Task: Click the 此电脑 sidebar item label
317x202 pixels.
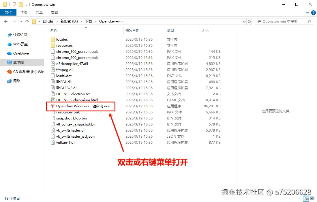Action: (x=18, y=63)
